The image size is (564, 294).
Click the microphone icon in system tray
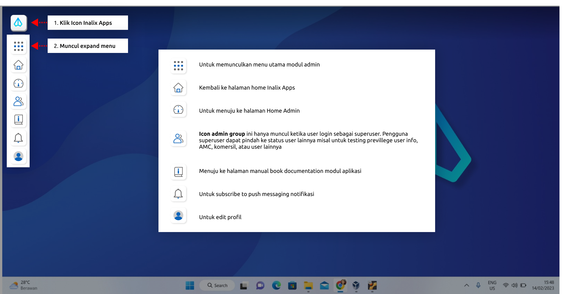tap(478, 285)
